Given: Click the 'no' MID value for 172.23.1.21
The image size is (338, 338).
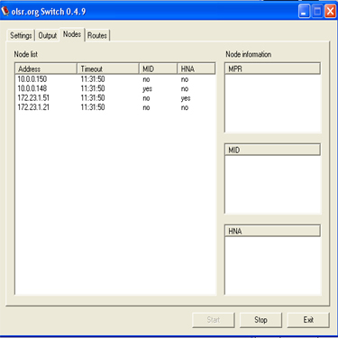Looking at the screenshot, I should [146, 107].
